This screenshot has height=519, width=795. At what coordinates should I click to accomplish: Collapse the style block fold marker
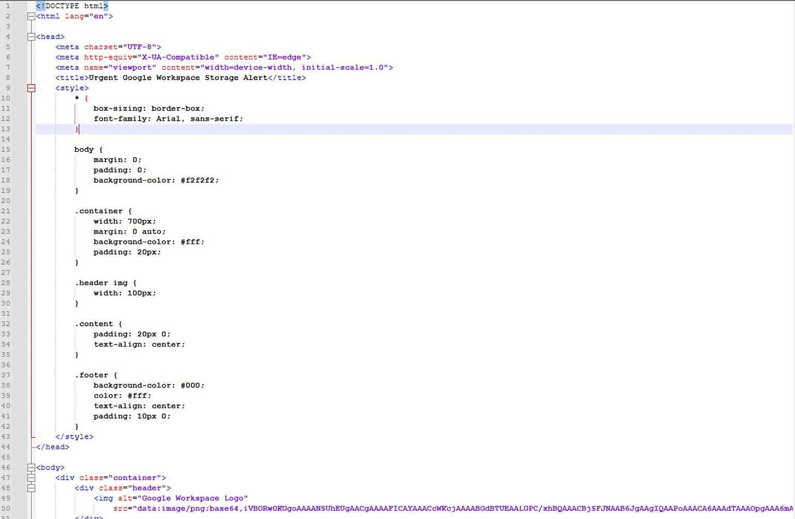[31, 88]
